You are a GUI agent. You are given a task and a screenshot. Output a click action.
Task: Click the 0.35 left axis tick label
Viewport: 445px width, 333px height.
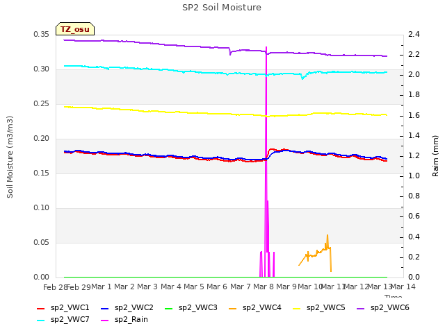coord(41,34)
